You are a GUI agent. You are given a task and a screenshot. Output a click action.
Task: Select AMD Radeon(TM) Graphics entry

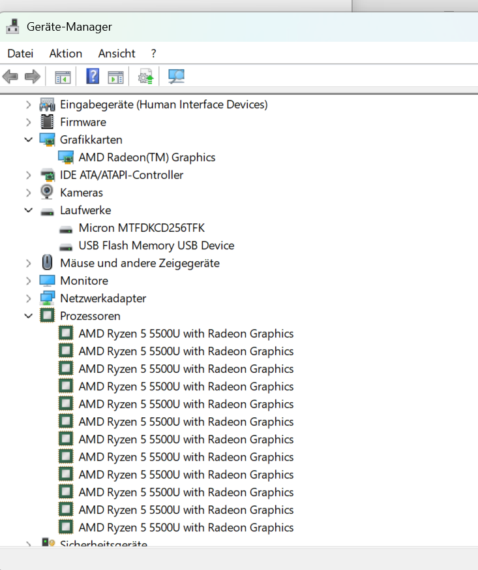147,157
